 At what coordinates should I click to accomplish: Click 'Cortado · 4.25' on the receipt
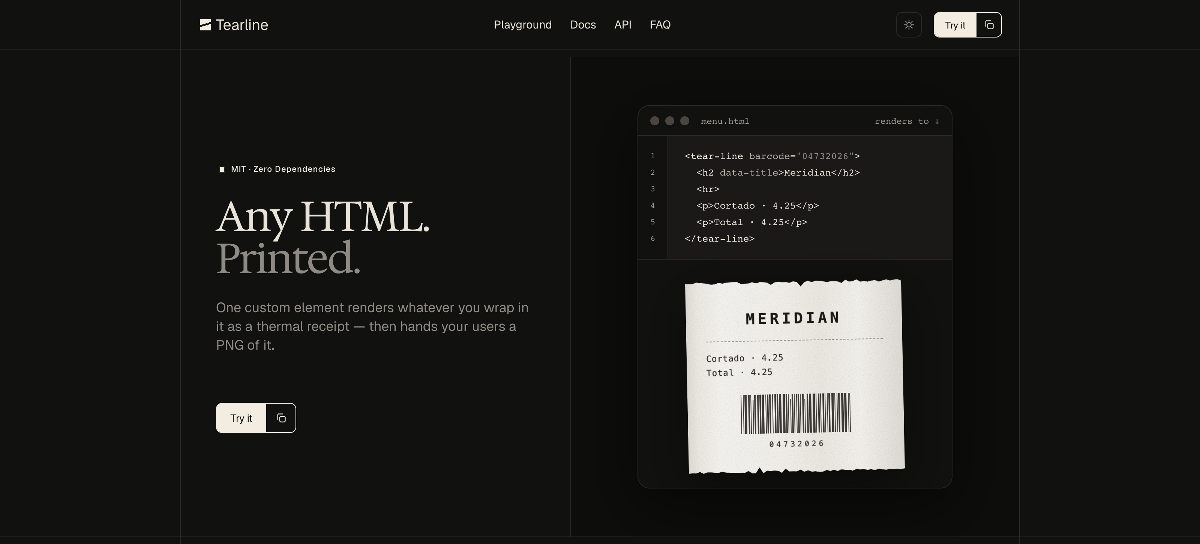(x=744, y=358)
